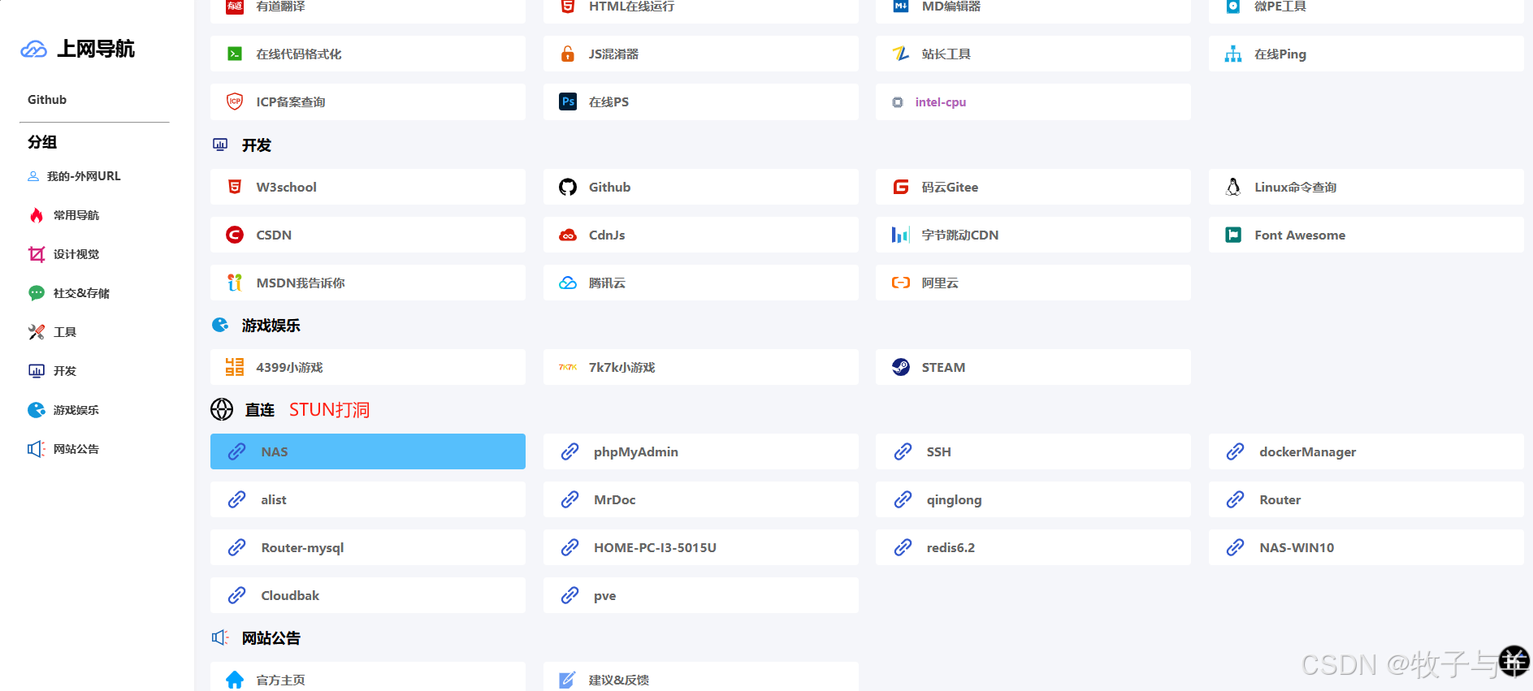Click the MSDN我告诉你 icon
1533x691 pixels.
(x=235, y=283)
